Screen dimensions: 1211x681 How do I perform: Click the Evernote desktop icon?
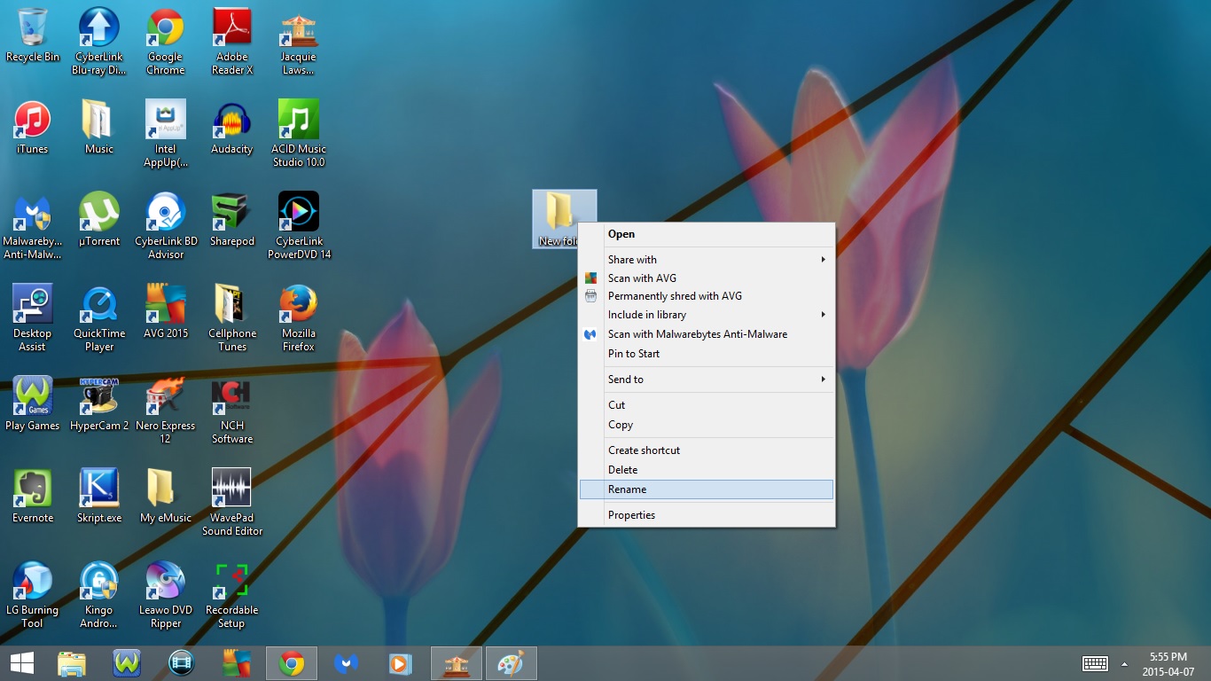(33, 497)
